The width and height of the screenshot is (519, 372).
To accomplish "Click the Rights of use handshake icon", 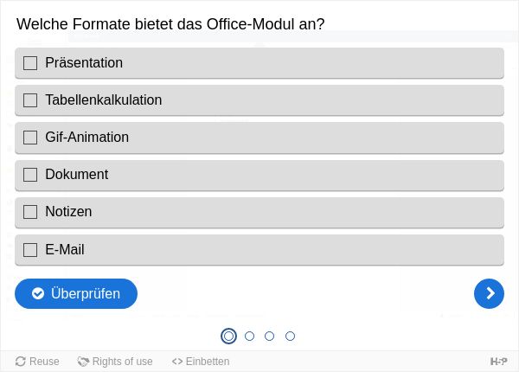I will 83,362.
